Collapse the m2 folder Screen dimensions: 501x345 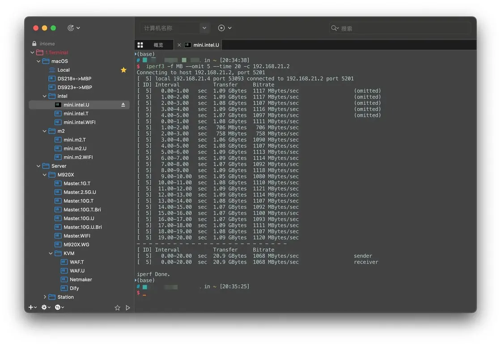click(x=44, y=131)
